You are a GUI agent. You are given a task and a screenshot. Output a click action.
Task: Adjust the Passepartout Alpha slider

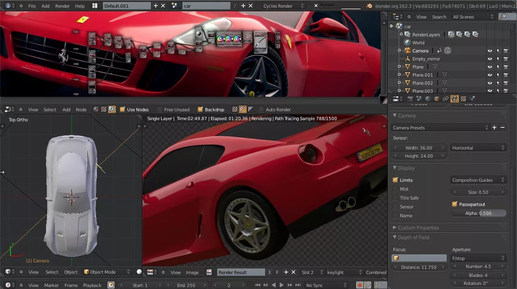(x=479, y=213)
